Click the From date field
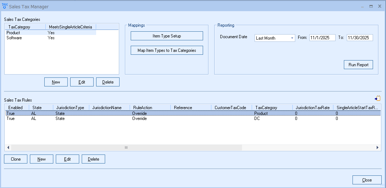This screenshot has height=188, width=386. tap(322, 38)
